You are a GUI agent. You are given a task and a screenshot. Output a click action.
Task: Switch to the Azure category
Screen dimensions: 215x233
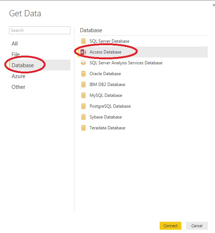(x=18, y=76)
